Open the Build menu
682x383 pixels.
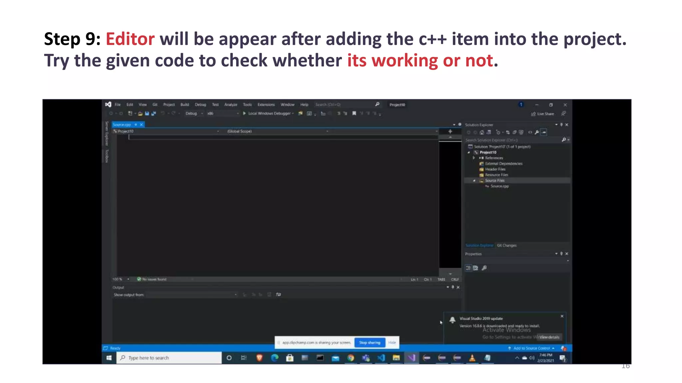tap(184, 105)
